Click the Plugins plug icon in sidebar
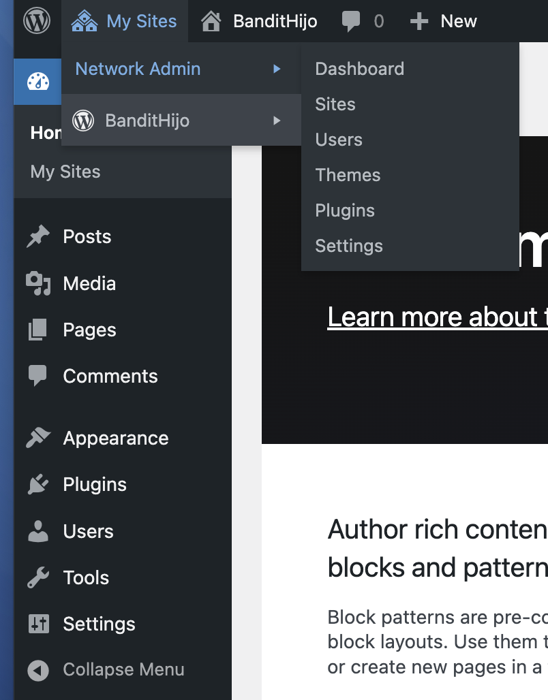 (38, 484)
